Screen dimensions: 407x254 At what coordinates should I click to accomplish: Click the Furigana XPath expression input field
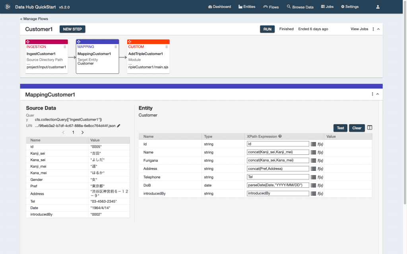pos(278,160)
